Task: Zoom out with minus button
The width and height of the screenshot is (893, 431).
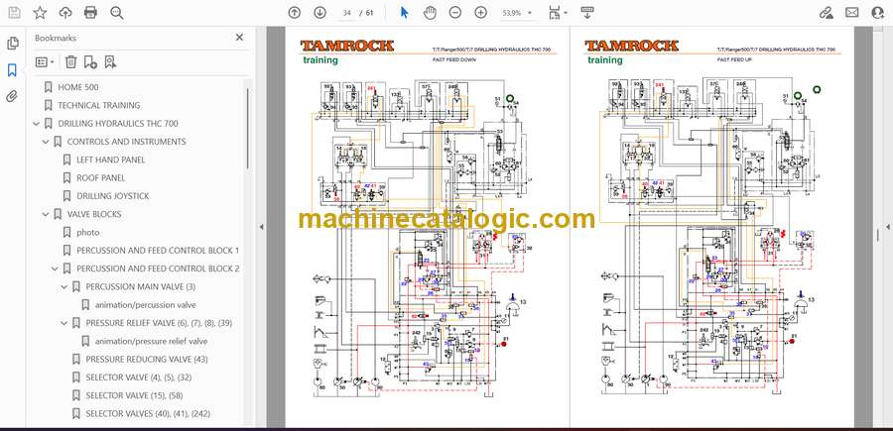Action: click(x=455, y=13)
